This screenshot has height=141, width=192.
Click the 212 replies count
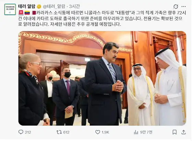click(28, 132)
